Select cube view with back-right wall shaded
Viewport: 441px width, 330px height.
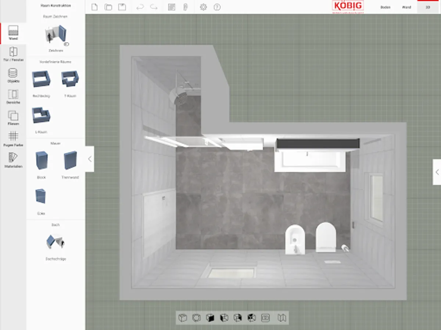(x=238, y=318)
